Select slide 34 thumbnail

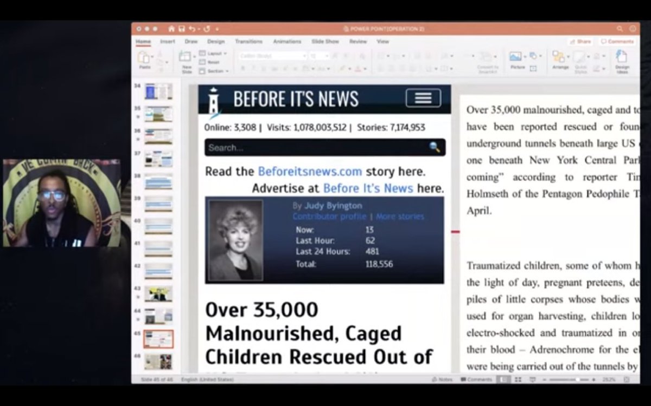(158, 91)
